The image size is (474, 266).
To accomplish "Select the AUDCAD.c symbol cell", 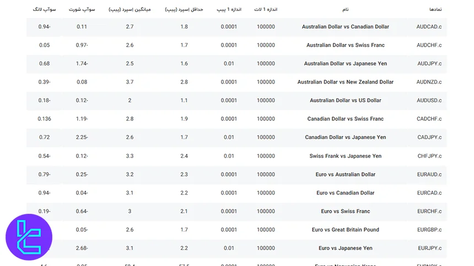I will click(x=429, y=27).
